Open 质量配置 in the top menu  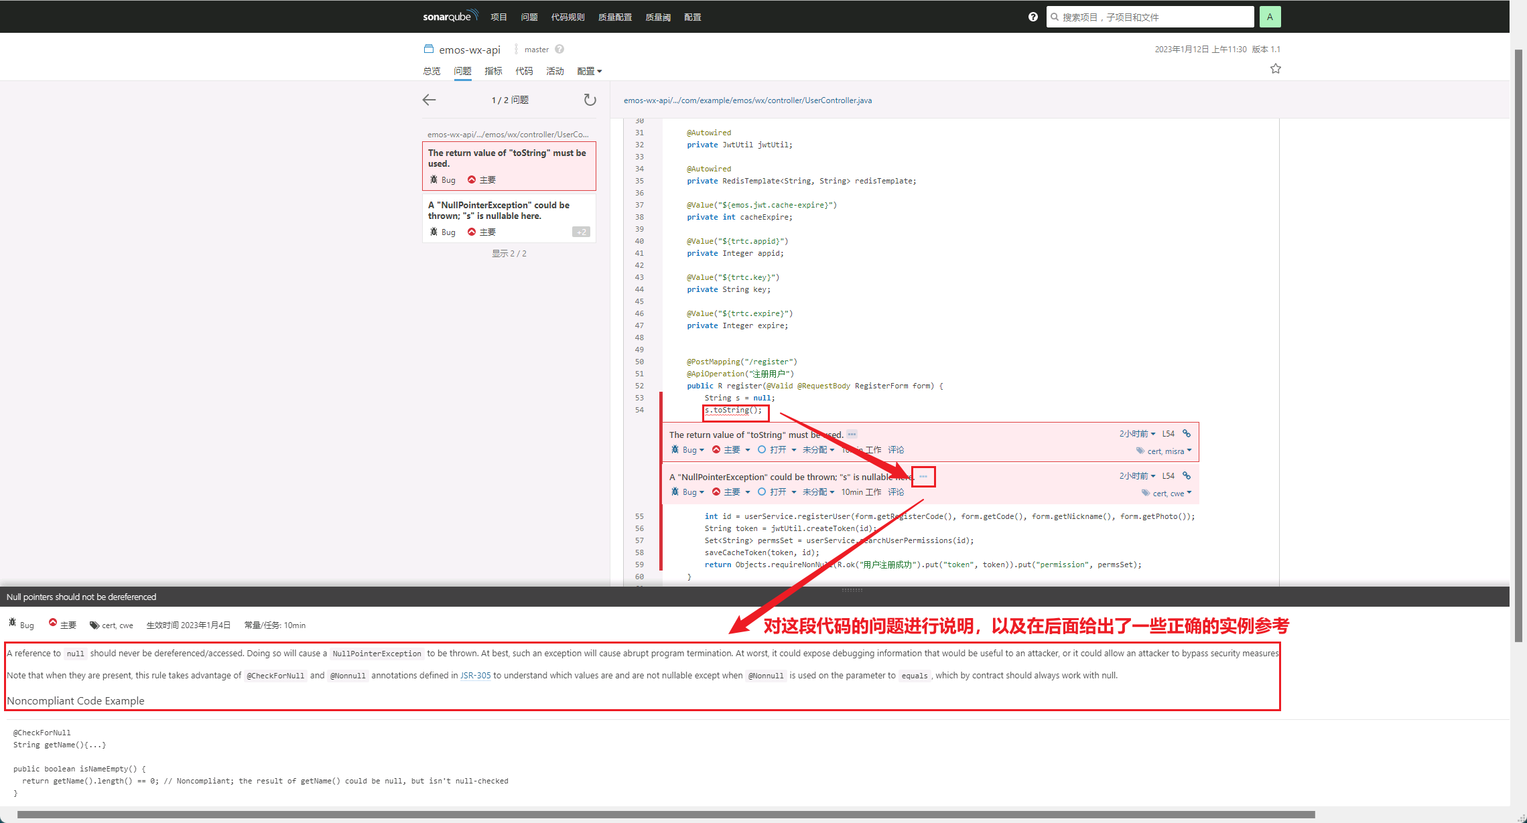tap(615, 17)
